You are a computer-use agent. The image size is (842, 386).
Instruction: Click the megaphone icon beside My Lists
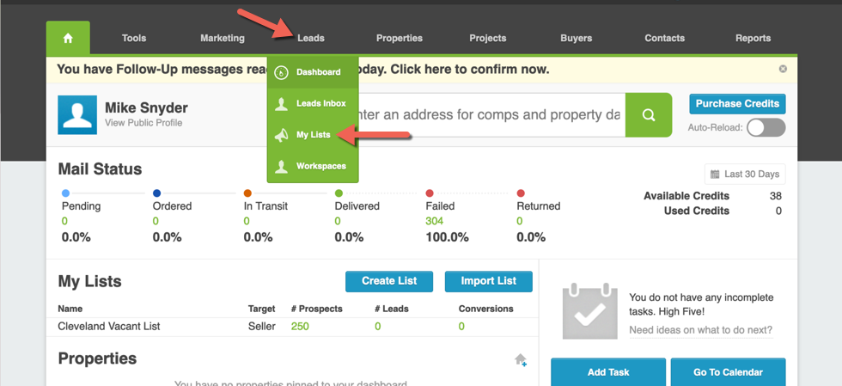(281, 135)
